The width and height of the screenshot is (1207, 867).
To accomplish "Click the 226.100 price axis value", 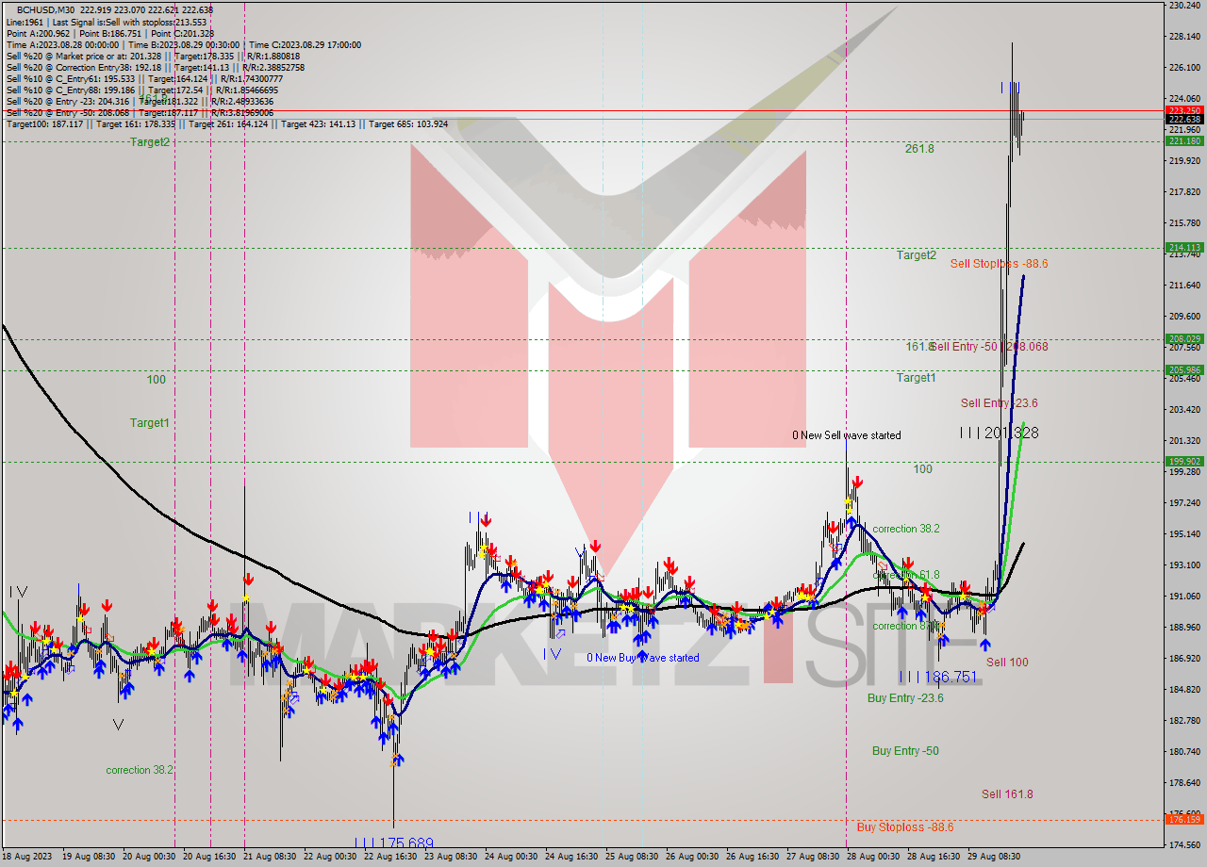I will point(1183,68).
